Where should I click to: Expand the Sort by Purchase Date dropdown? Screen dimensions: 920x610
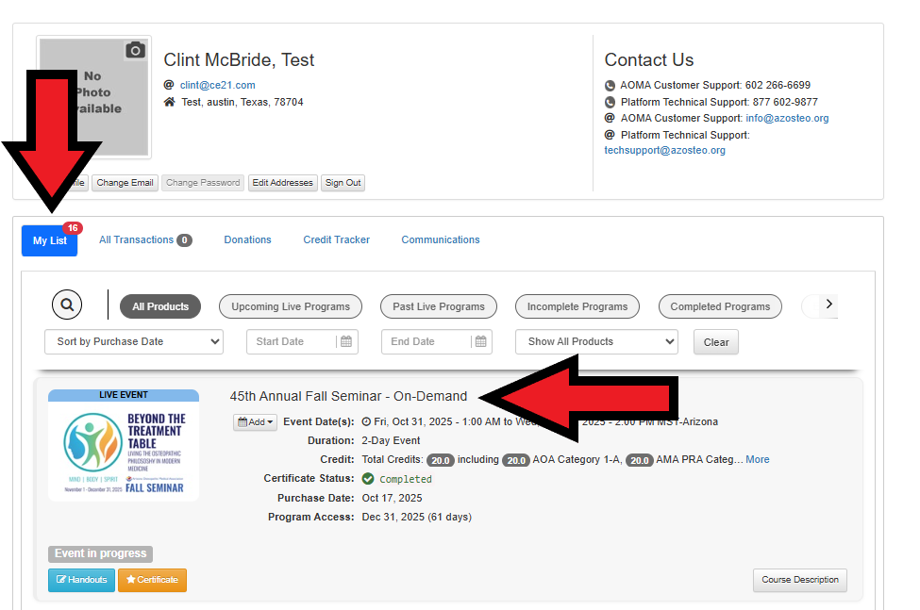click(134, 341)
